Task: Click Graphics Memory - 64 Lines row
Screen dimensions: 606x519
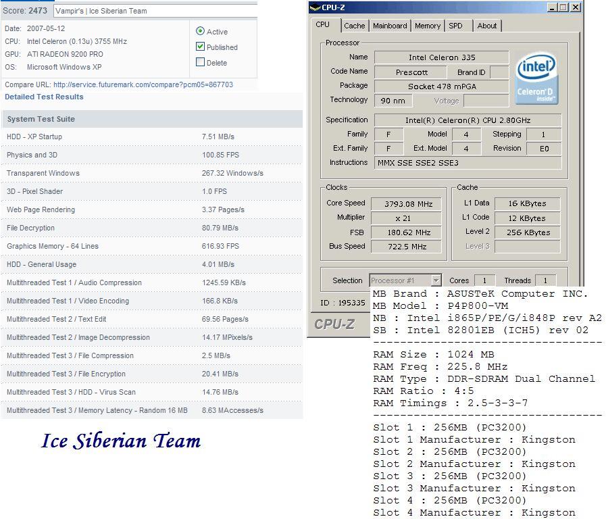Action: pos(152,246)
